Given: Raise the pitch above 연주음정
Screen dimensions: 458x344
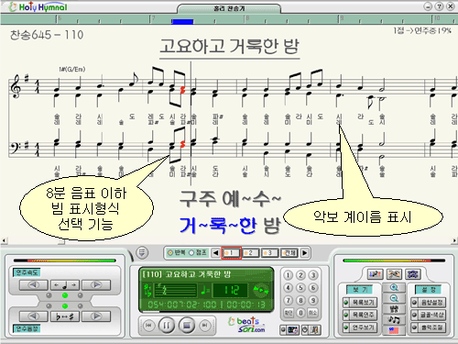Looking at the screenshot, I should point(96,316).
